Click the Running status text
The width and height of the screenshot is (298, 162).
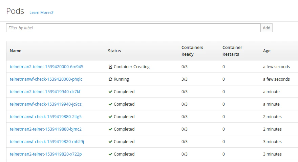tap(121, 79)
